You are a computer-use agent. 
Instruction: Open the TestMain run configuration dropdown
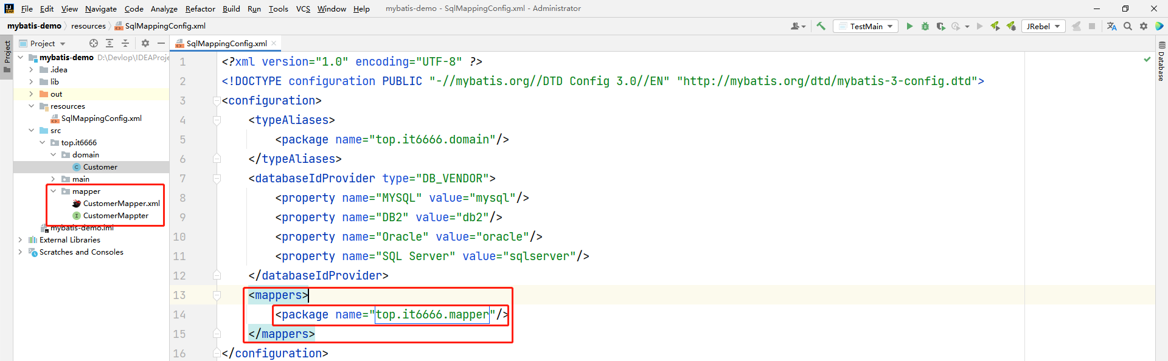pyautogui.click(x=865, y=26)
